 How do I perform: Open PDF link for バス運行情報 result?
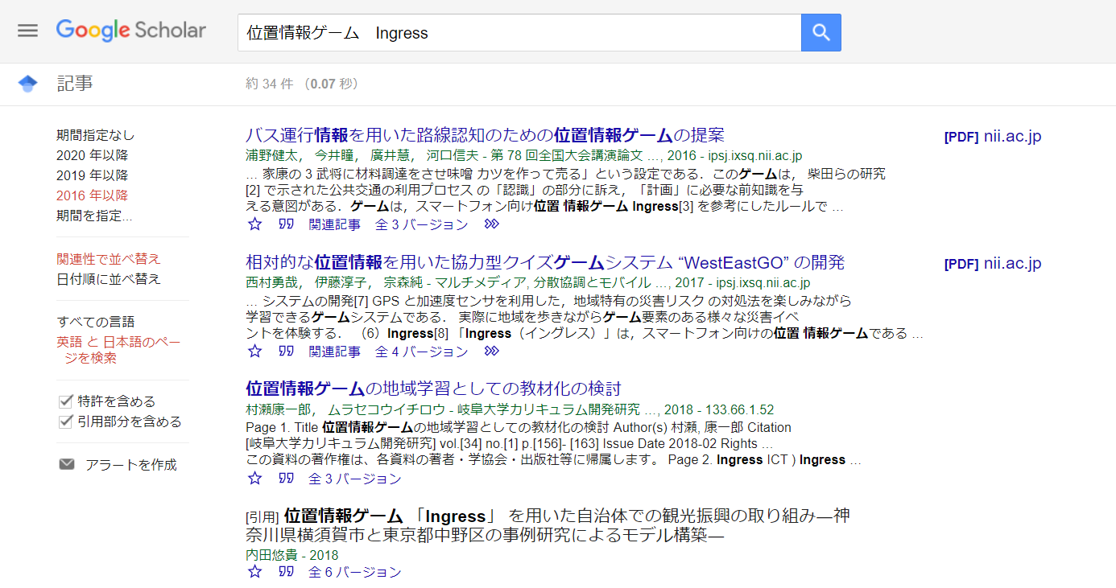[993, 137]
